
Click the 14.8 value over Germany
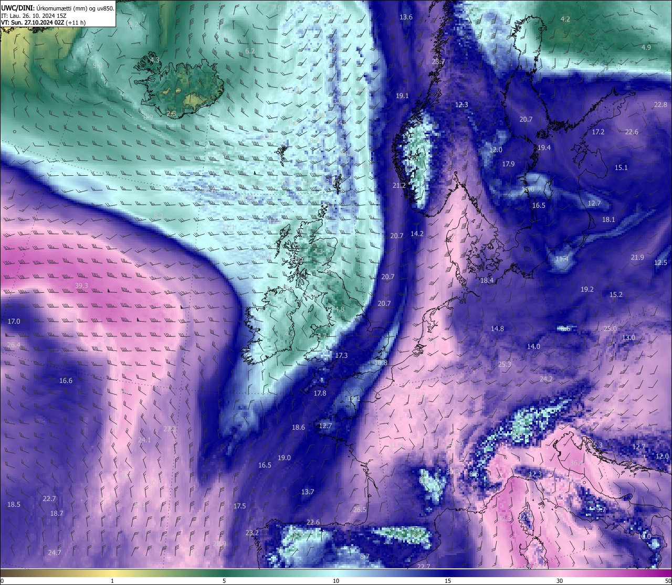pos(497,329)
